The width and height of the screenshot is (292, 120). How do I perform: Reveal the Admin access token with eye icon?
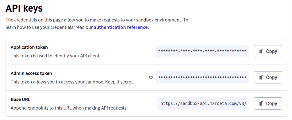tap(151, 77)
